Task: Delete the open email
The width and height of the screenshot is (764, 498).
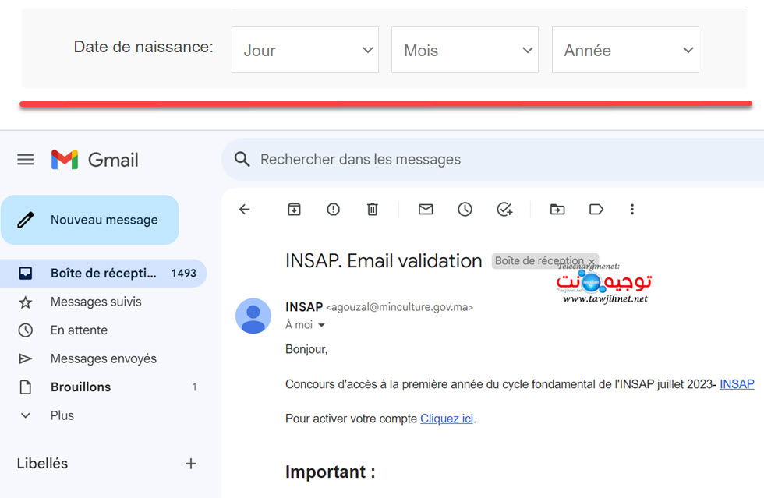Action: pos(372,209)
